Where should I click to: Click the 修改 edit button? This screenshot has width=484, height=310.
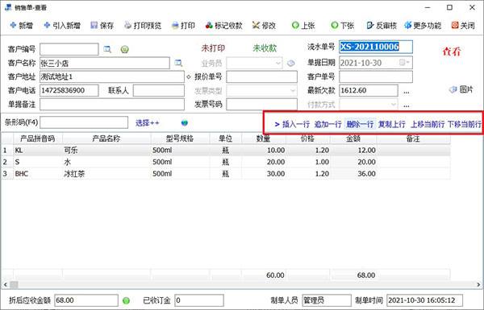click(x=264, y=25)
